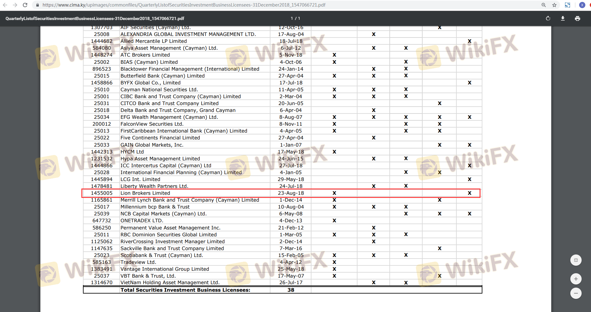Go back to the previous page

[5, 5]
